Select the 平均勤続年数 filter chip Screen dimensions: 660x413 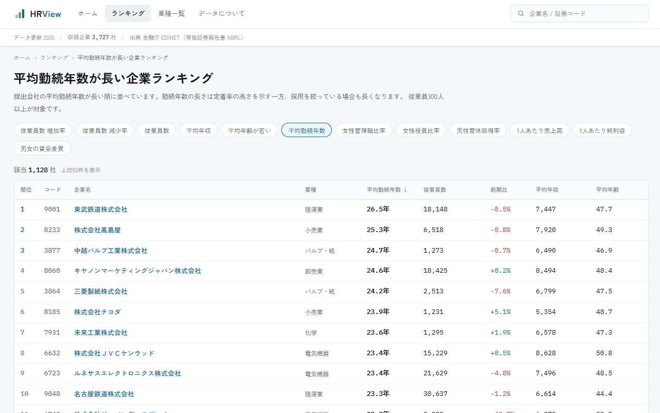click(307, 130)
